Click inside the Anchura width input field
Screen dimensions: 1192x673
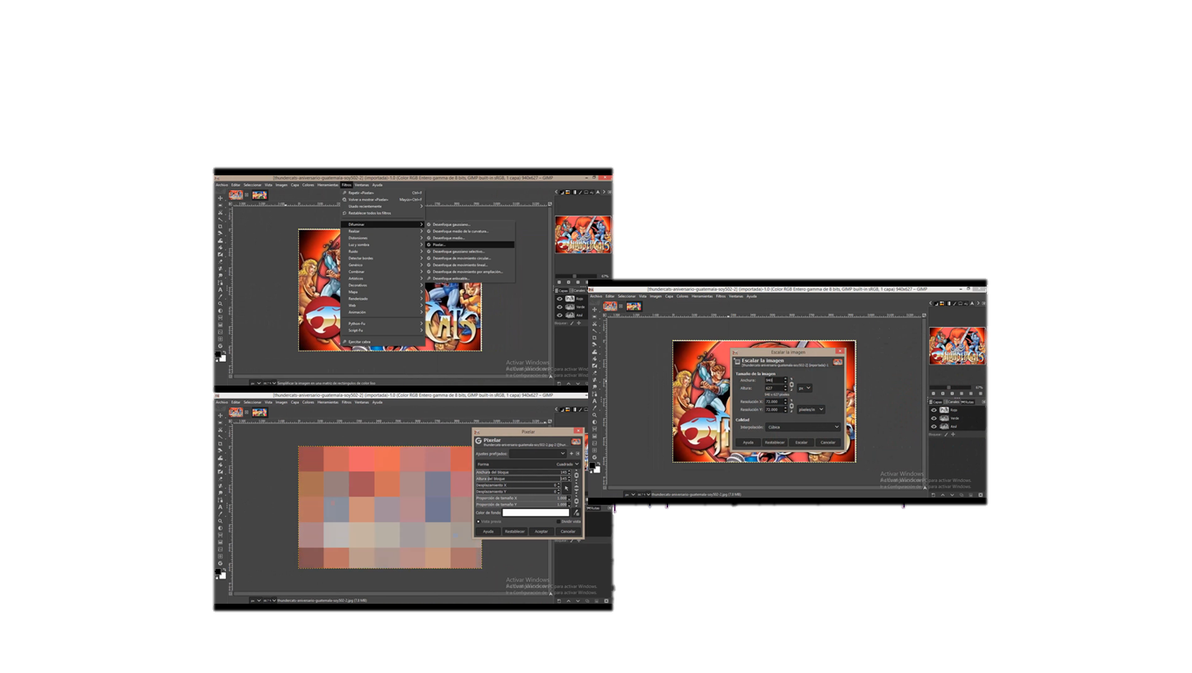[776, 380]
